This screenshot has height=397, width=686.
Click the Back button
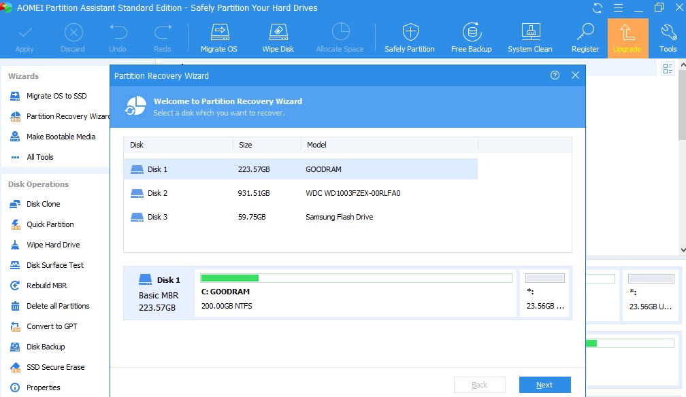tap(480, 385)
